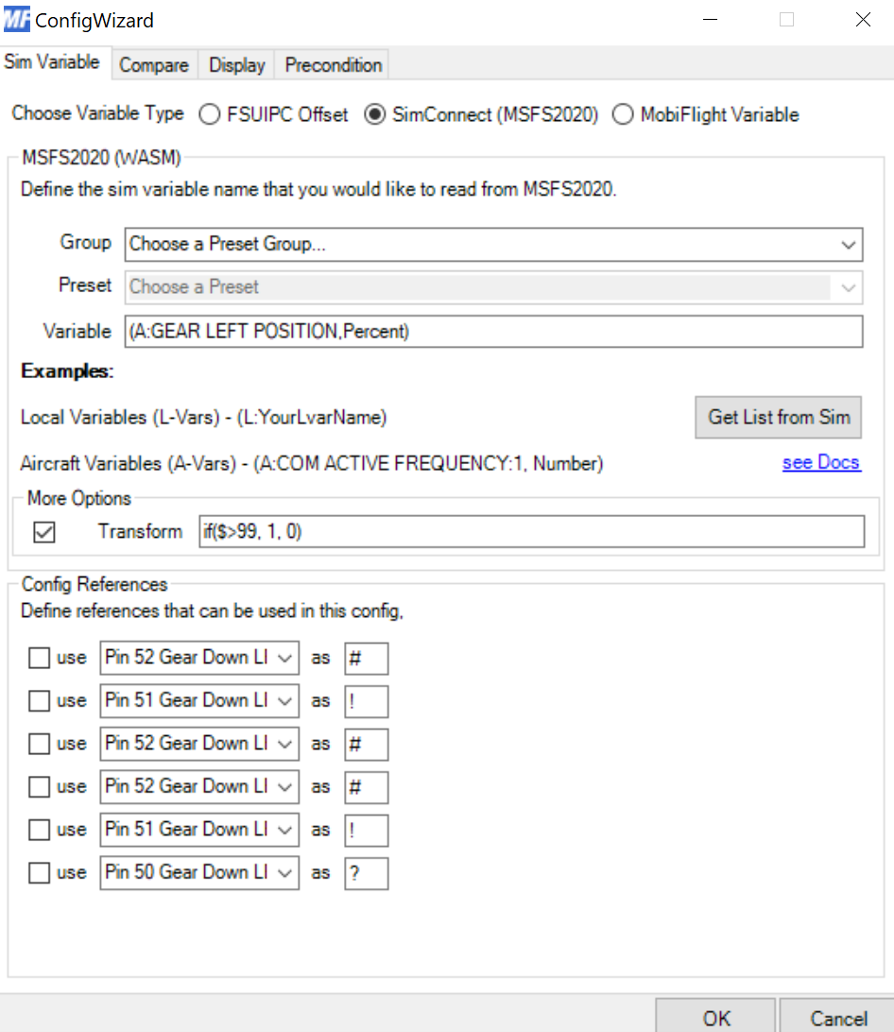894x1032 pixels.
Task: Click the MobiFlight ConfigWizard title icon
Action: (16, 19)
